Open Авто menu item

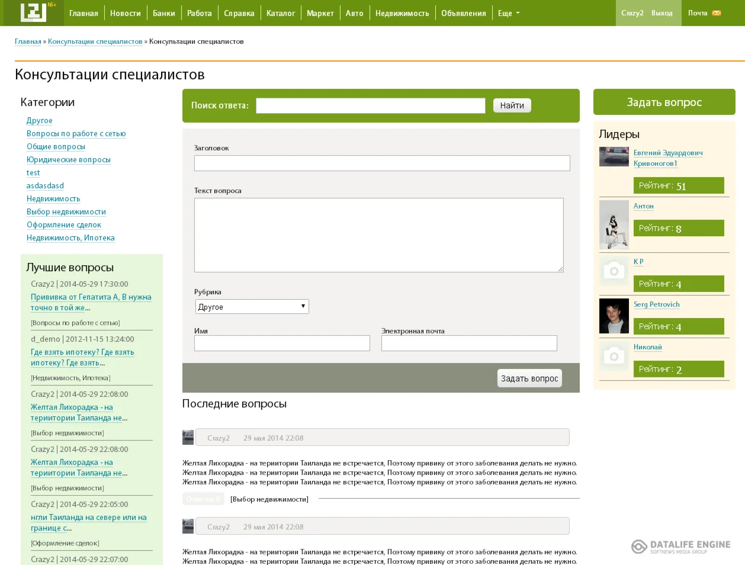355,13
